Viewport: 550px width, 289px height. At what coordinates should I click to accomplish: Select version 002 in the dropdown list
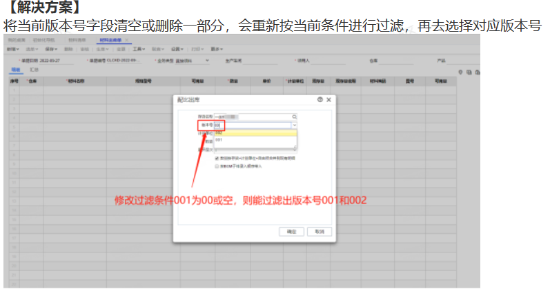255,133
